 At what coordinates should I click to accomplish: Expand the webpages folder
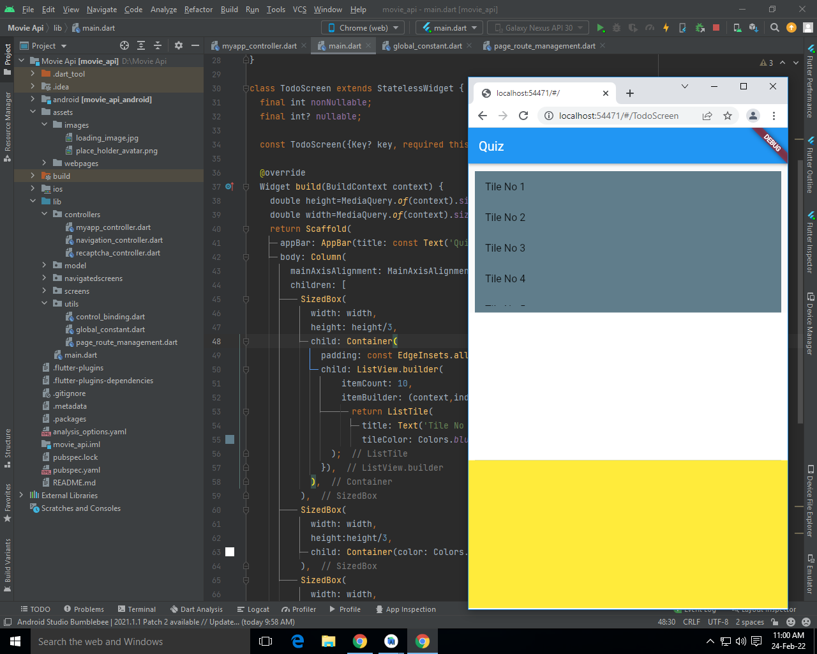tap(44, 163)
